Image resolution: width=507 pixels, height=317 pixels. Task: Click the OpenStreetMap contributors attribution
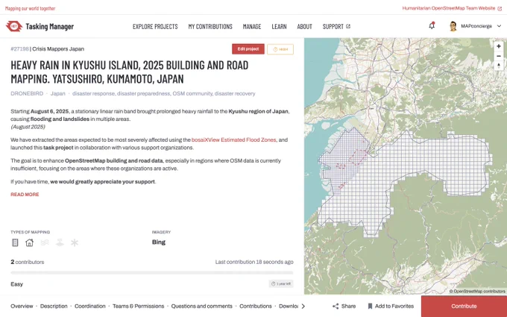pyautogui.click(x=477, y=291)
